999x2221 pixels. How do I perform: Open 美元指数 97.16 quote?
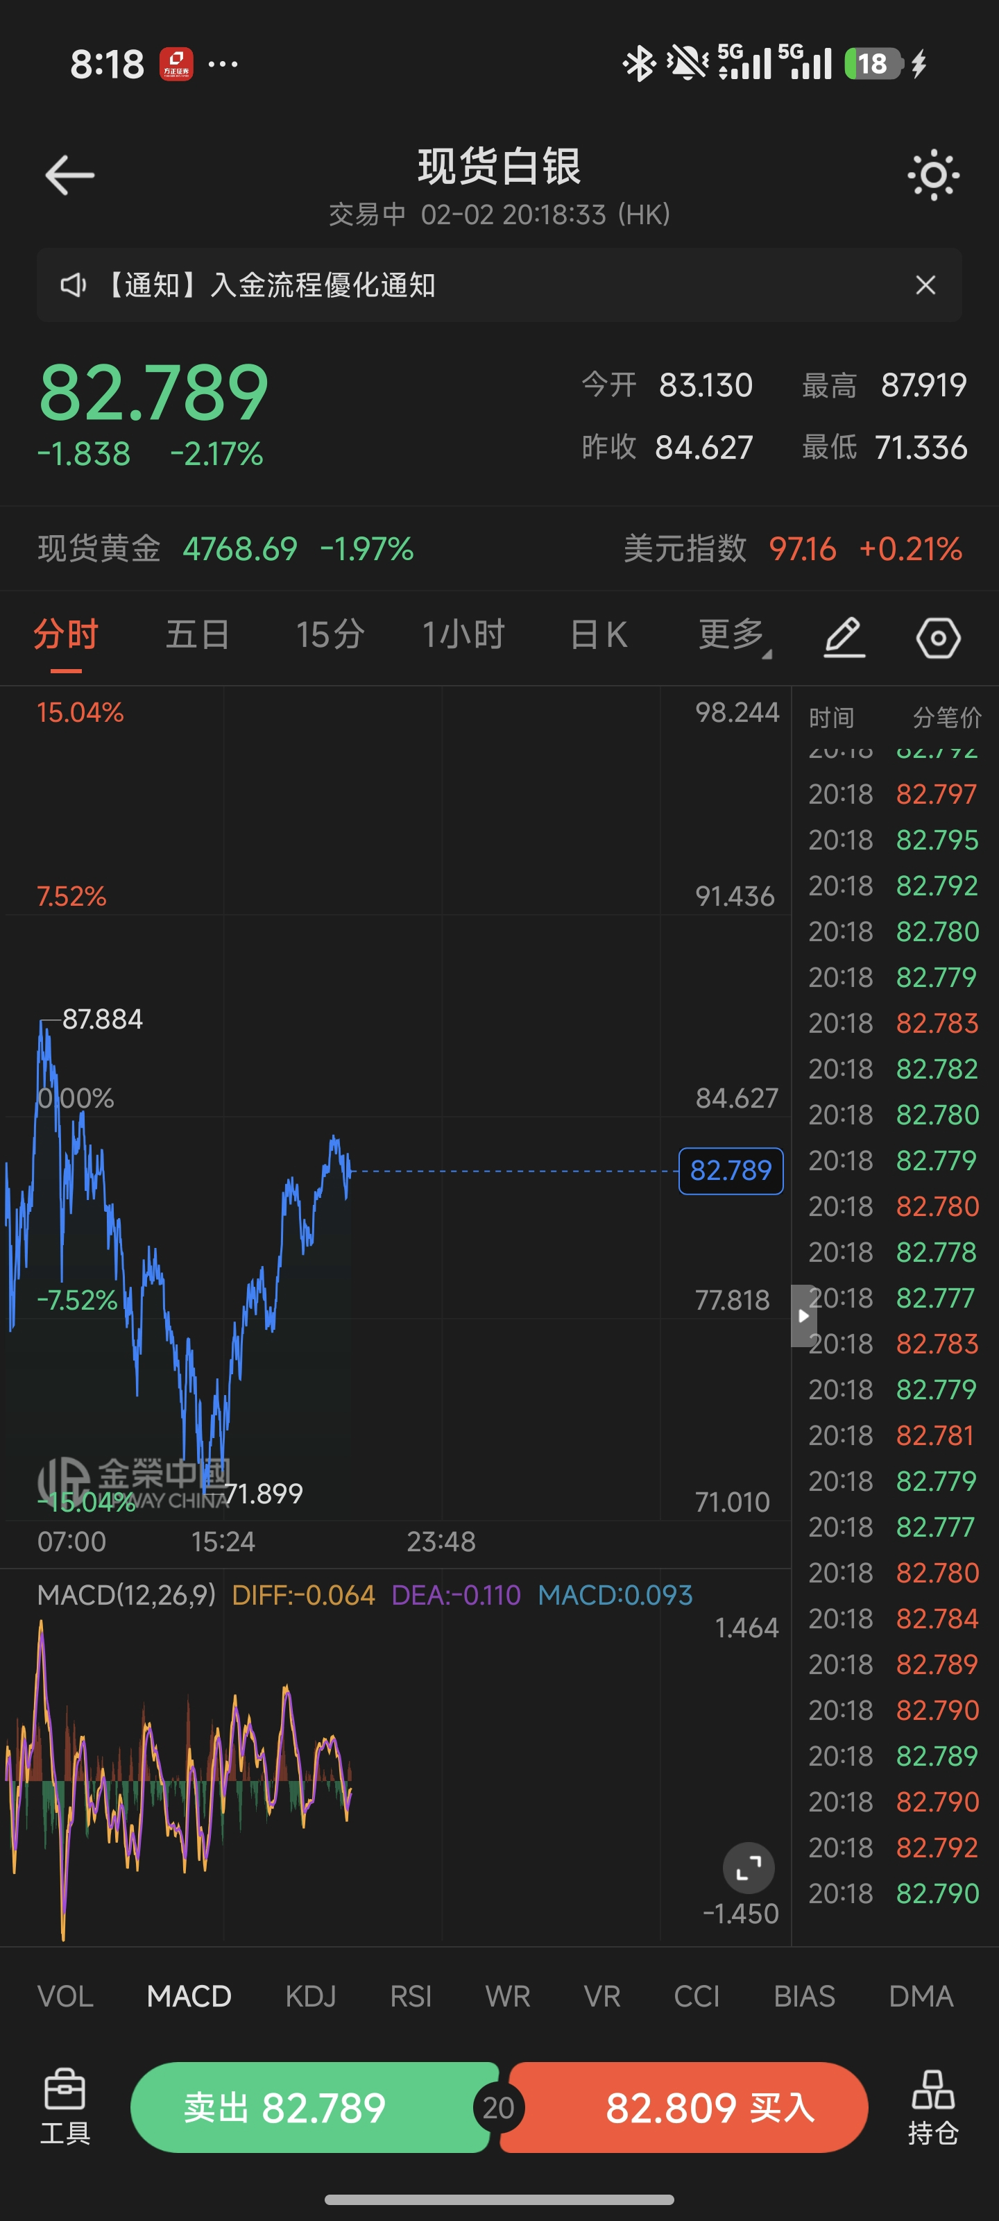pos(792,548)
